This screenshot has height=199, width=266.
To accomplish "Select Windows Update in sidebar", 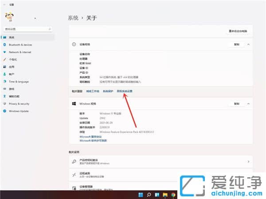I will [x=19, y=111].
